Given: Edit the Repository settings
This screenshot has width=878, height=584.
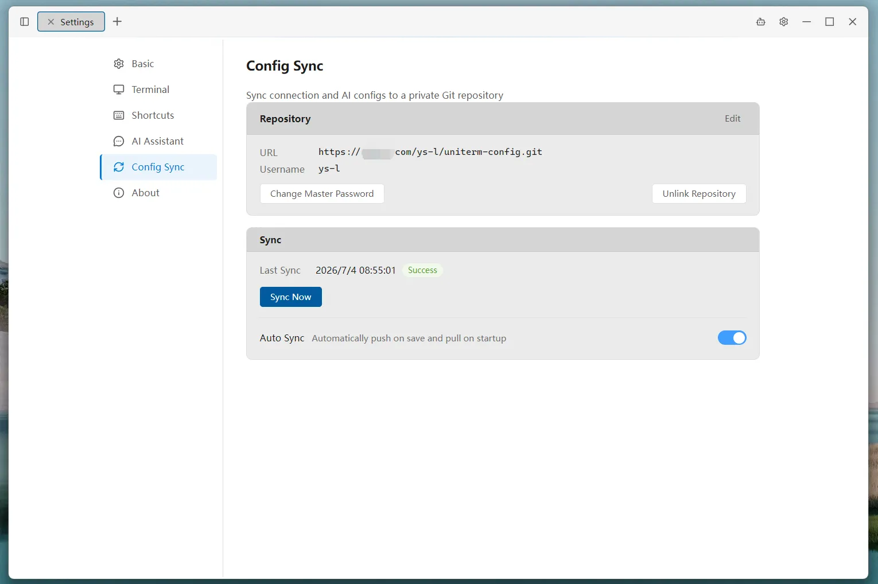Looking at the screenshot, I should pos(732,118).
